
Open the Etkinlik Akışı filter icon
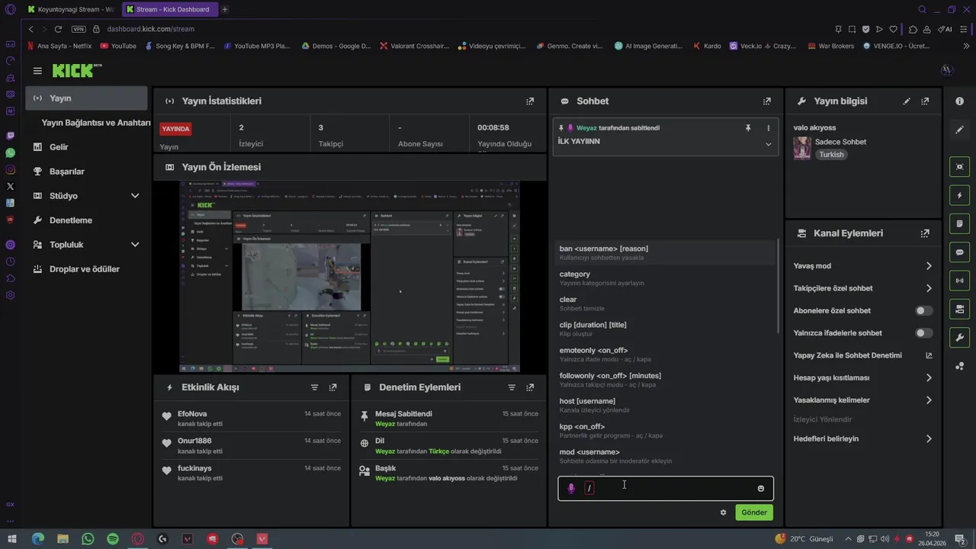314,387
